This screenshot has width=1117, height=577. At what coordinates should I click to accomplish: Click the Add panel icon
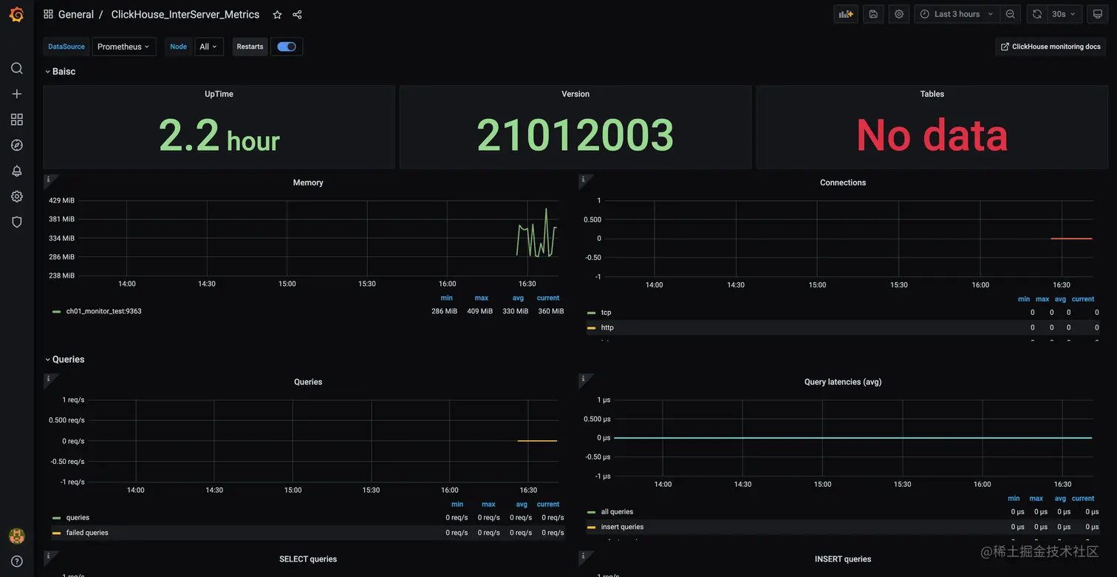[846, 14]
